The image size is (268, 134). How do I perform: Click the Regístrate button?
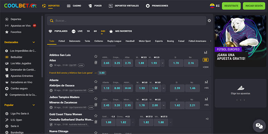(x=231, y=6)
